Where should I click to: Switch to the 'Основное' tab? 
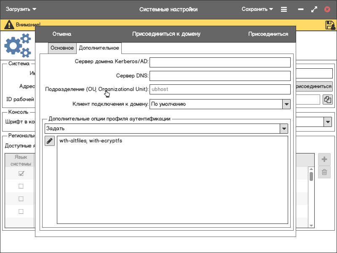62,48
